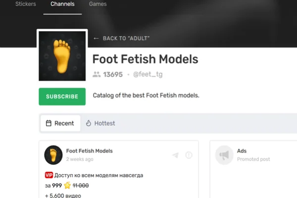Click the channel description text
Viewport: 297px width, 198px height.
(146, 96)
